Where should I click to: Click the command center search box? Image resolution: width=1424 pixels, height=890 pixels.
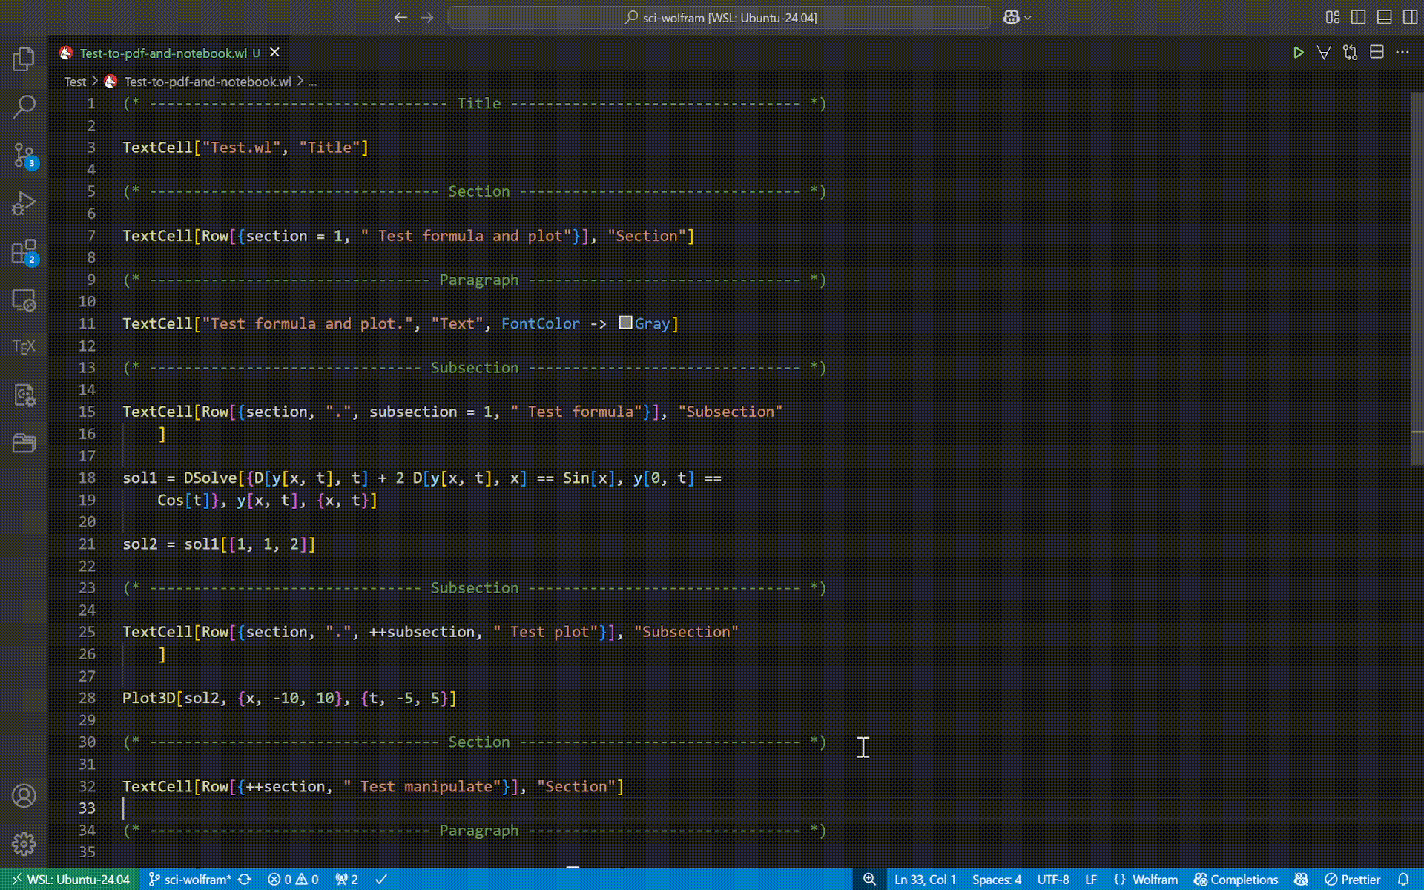[x=719, y=17]
